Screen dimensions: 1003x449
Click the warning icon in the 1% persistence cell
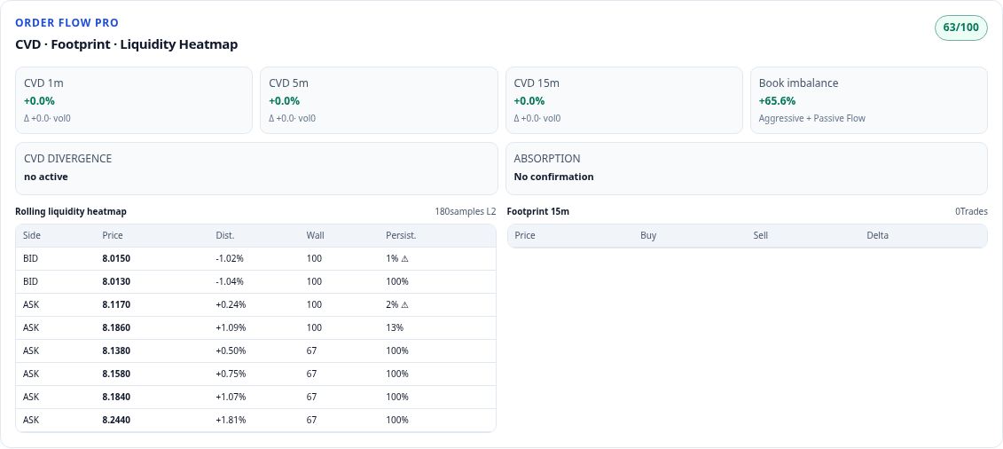404,258
